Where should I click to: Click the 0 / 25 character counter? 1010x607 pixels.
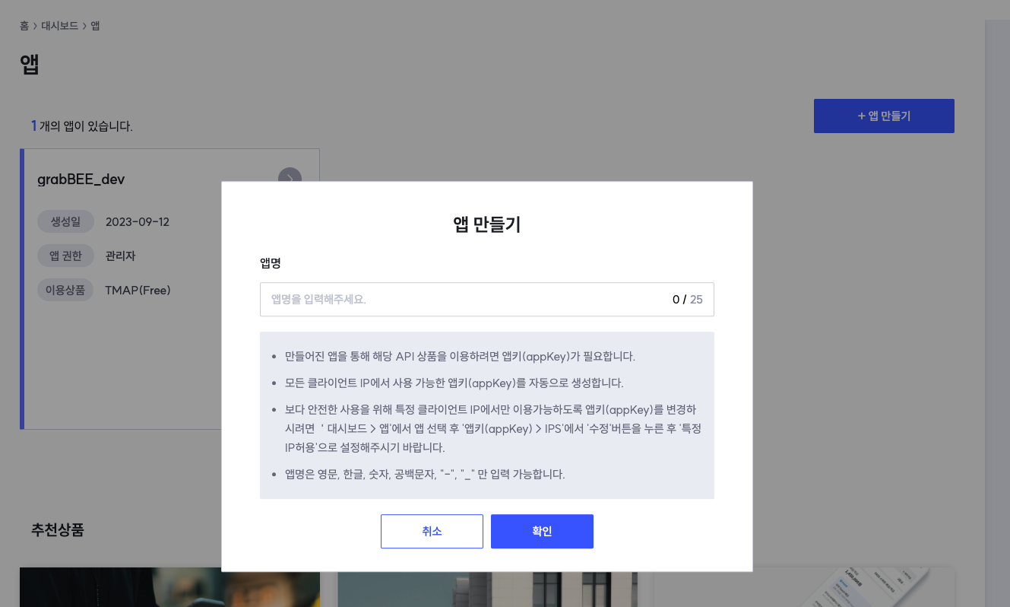(687, 300)
